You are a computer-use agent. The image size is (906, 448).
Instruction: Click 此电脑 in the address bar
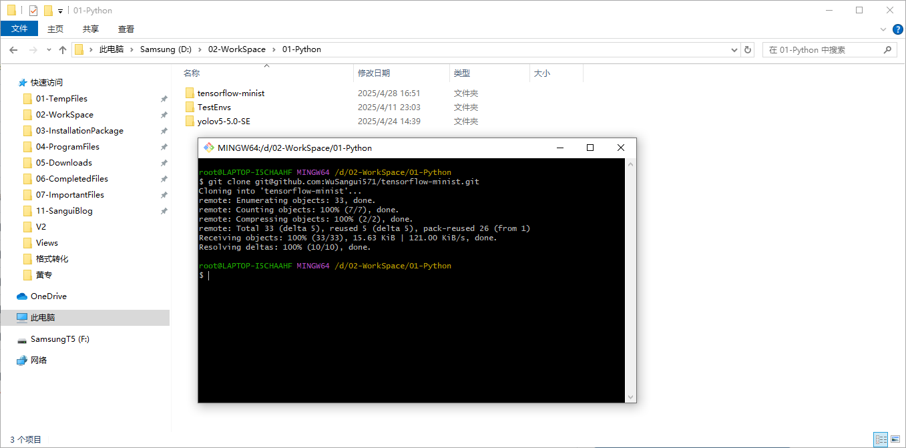click(x=111, y=49)
